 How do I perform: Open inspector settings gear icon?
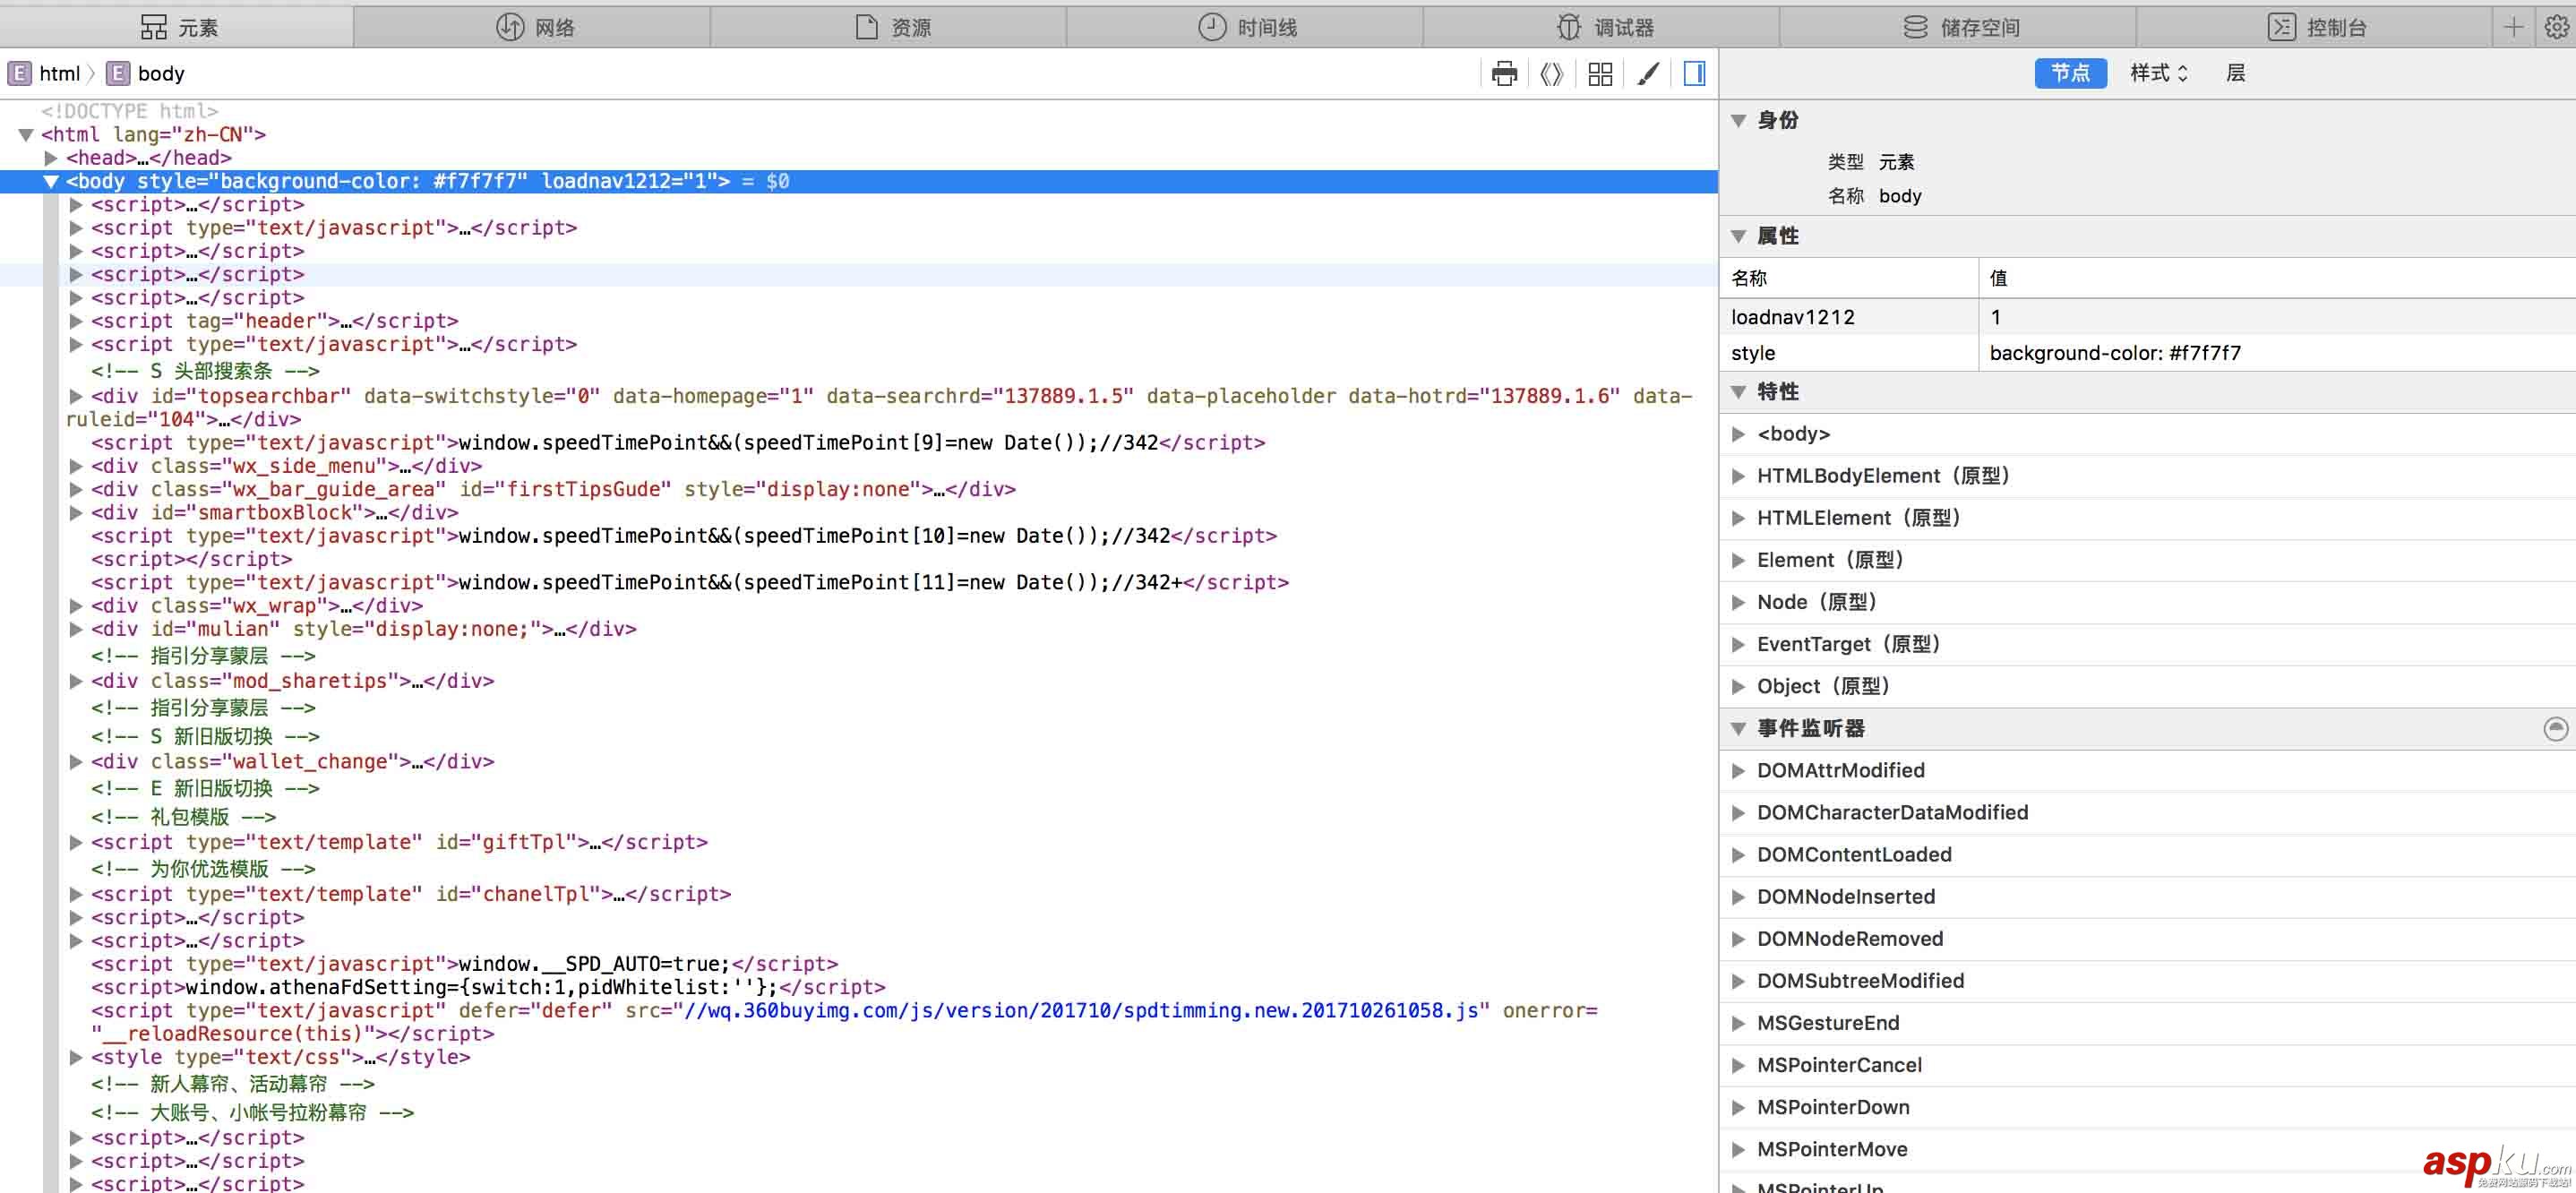(2556, 27)
